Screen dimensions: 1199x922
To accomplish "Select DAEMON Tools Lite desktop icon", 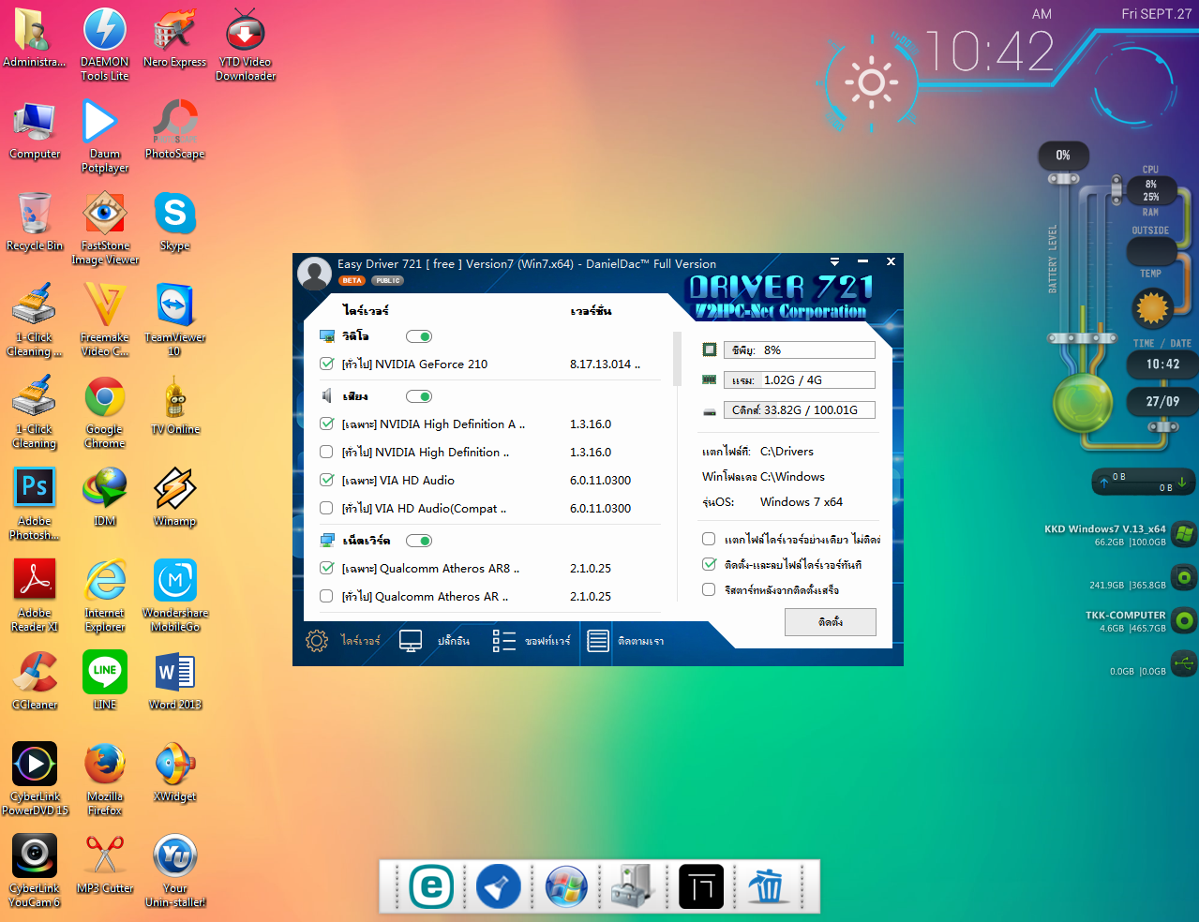I will pos(105,43).
